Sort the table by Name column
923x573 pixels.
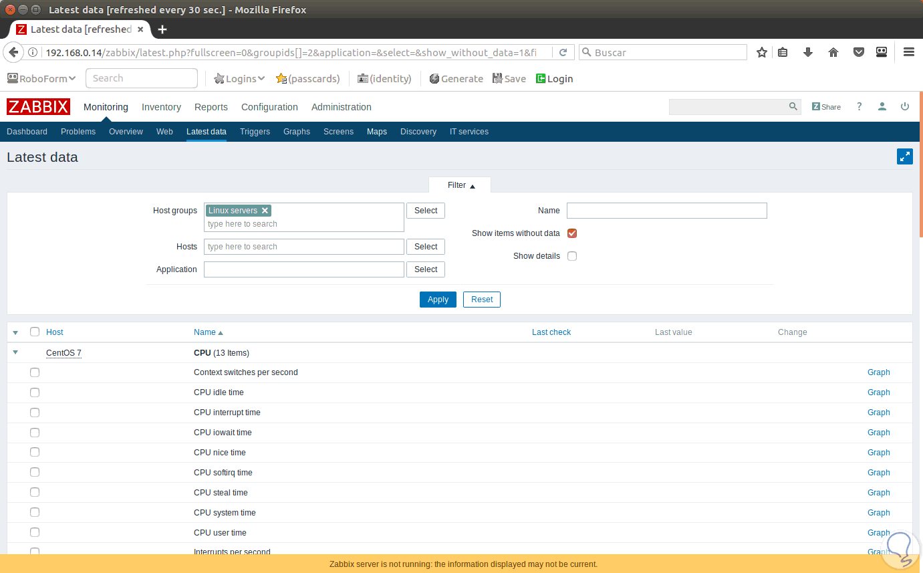[208, 332]
